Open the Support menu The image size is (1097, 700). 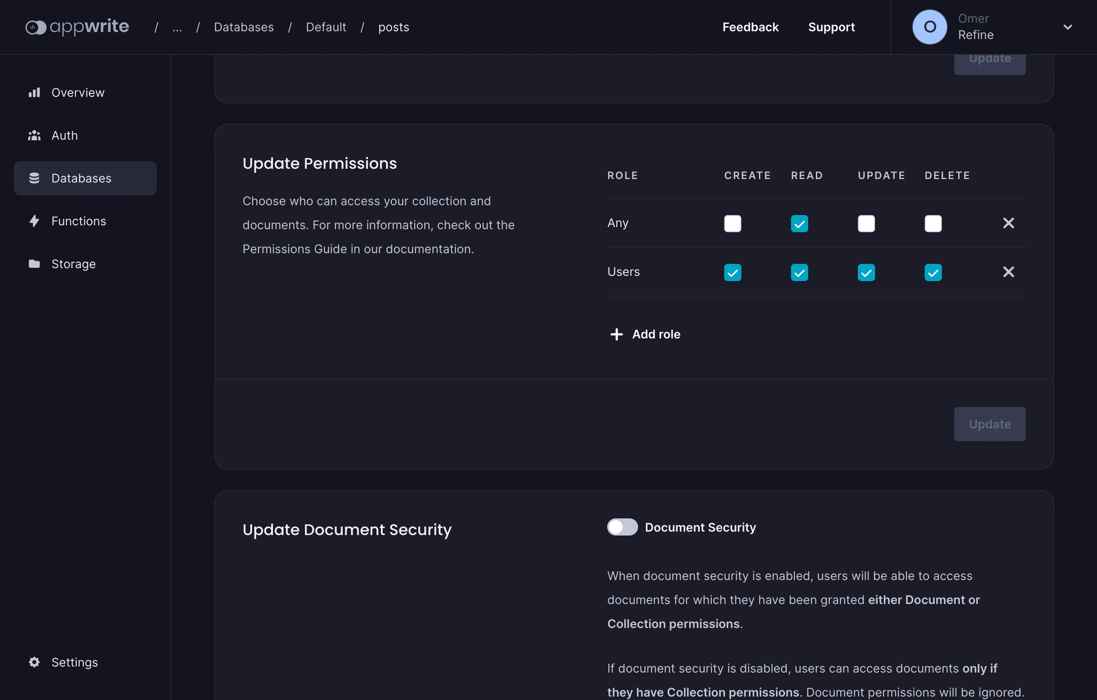click(831, 27)
